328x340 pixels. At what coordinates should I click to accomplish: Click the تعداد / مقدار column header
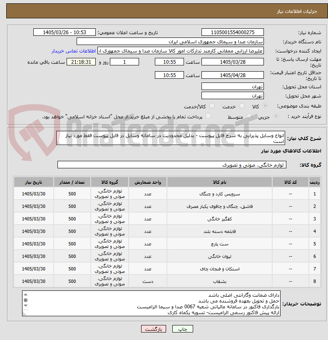click(72, 182)
